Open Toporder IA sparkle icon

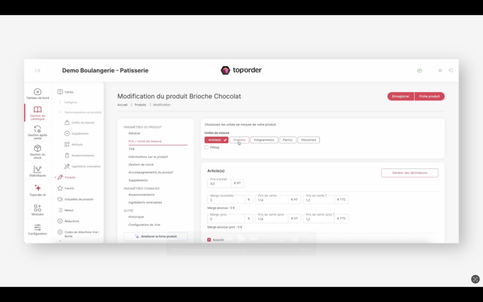(37, 188)
